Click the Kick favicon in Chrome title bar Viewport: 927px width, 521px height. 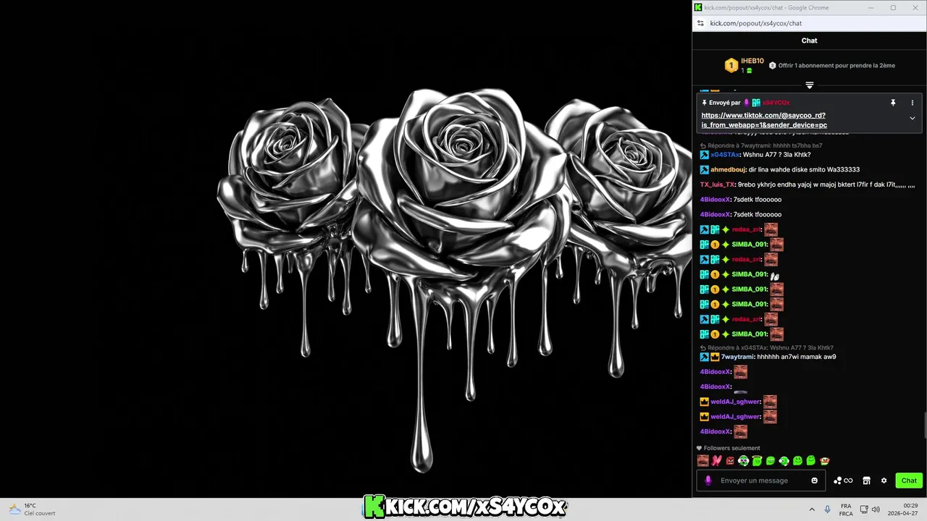pyautogui.click(x=698, y=7)
